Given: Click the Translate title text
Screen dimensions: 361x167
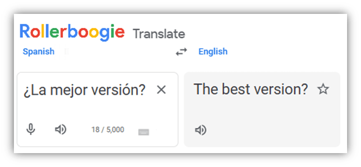Looking at the screenshot, I should click(x=159, y=34).
